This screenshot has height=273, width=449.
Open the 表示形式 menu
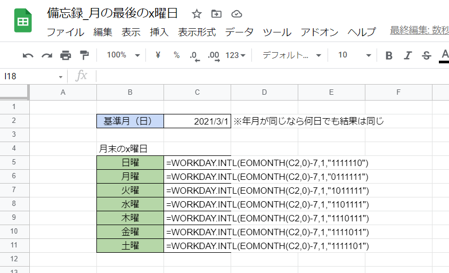coord(197,32)
